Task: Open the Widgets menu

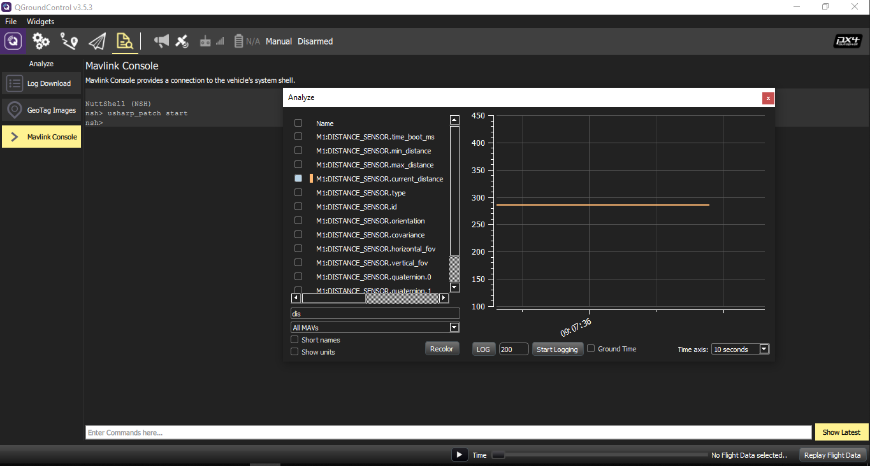Action: (40, 22)
